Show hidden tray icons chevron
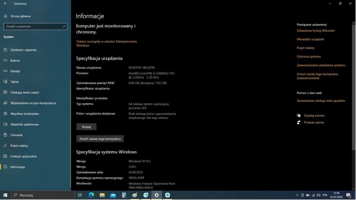This screenshot has height=200, width=356. 297,195
